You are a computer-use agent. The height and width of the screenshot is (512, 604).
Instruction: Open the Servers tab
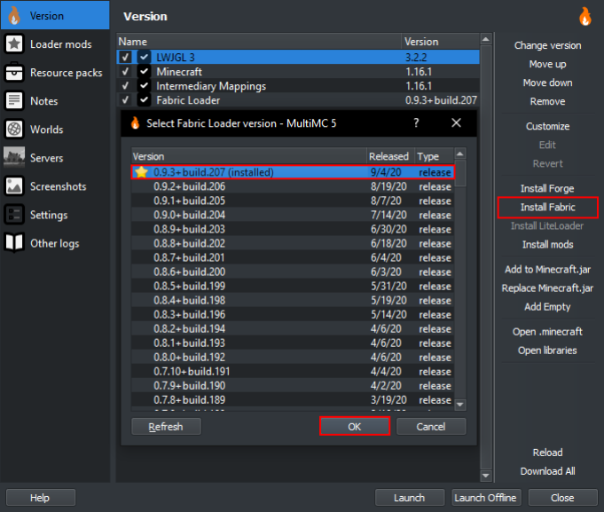(55, 158)
